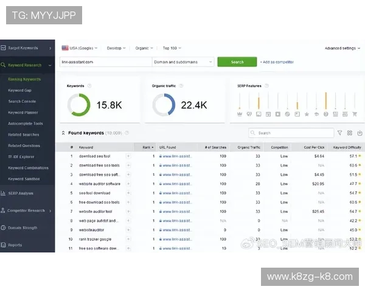Image resolution: width=365 pixels, height=292 pixels.
Task: Open the Desktop device dropdown
Action: (116, 47)
